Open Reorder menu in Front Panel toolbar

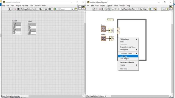(55, 9)
